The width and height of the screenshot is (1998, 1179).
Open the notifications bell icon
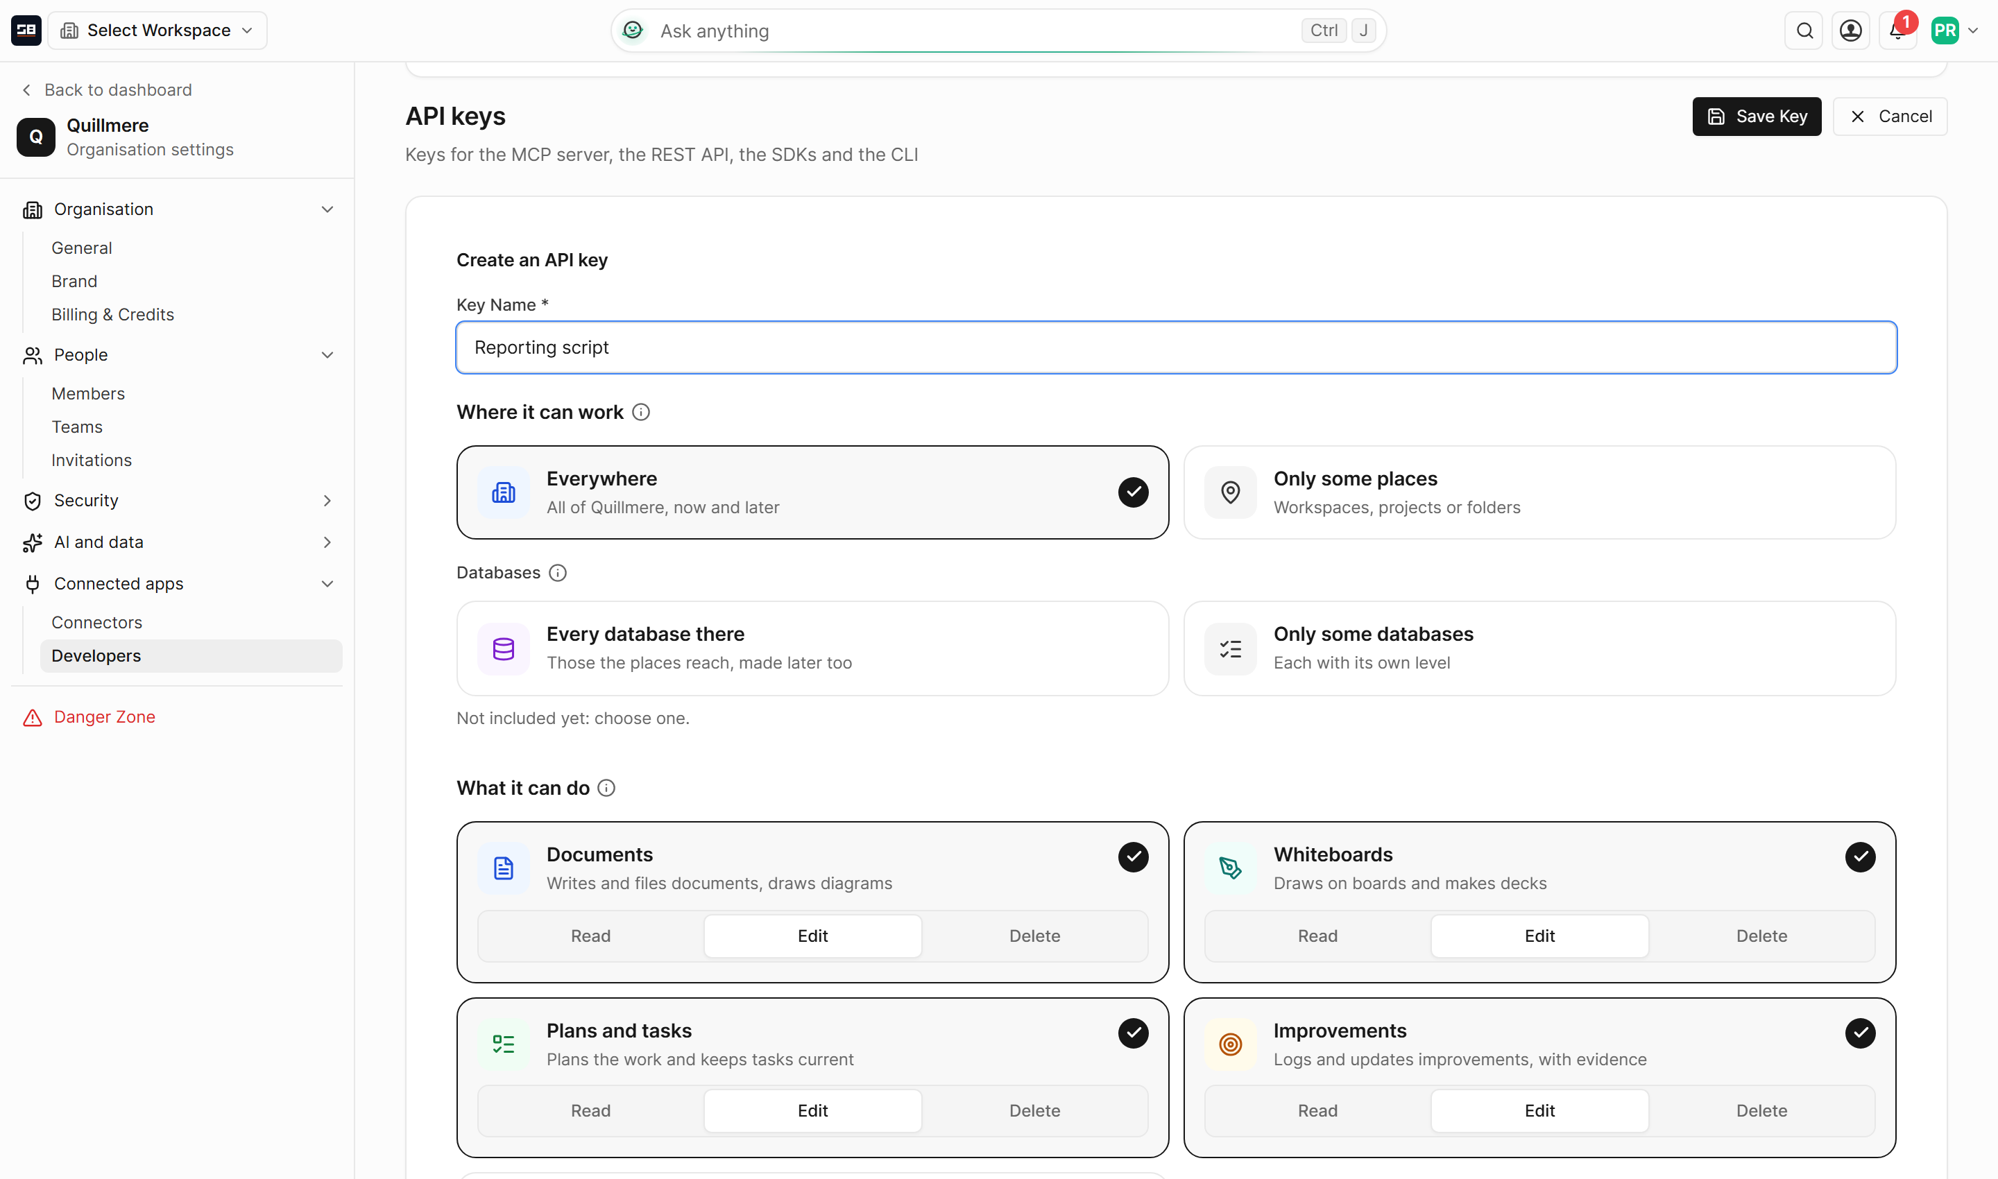(x=1897, y=31)
